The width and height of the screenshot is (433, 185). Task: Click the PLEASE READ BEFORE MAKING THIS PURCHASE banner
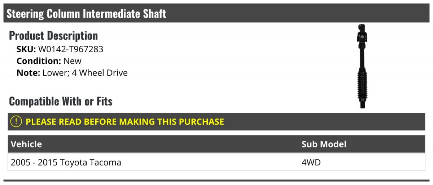124,122
